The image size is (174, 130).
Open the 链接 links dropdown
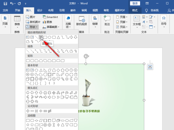95,21
